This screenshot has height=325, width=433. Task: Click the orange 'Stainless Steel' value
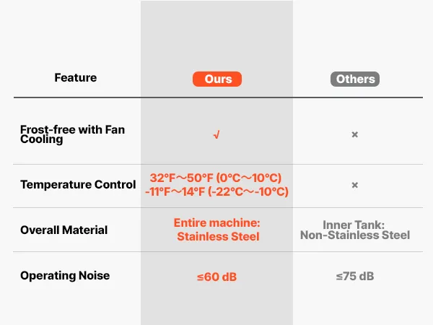click(x=216, y=236)
